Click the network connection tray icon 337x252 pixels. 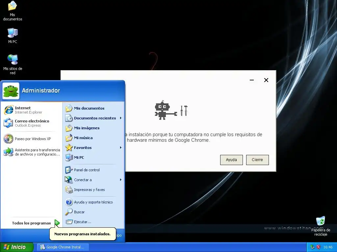312,247
